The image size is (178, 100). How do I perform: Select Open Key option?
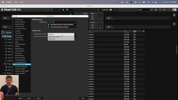click(x=61, y=39)
